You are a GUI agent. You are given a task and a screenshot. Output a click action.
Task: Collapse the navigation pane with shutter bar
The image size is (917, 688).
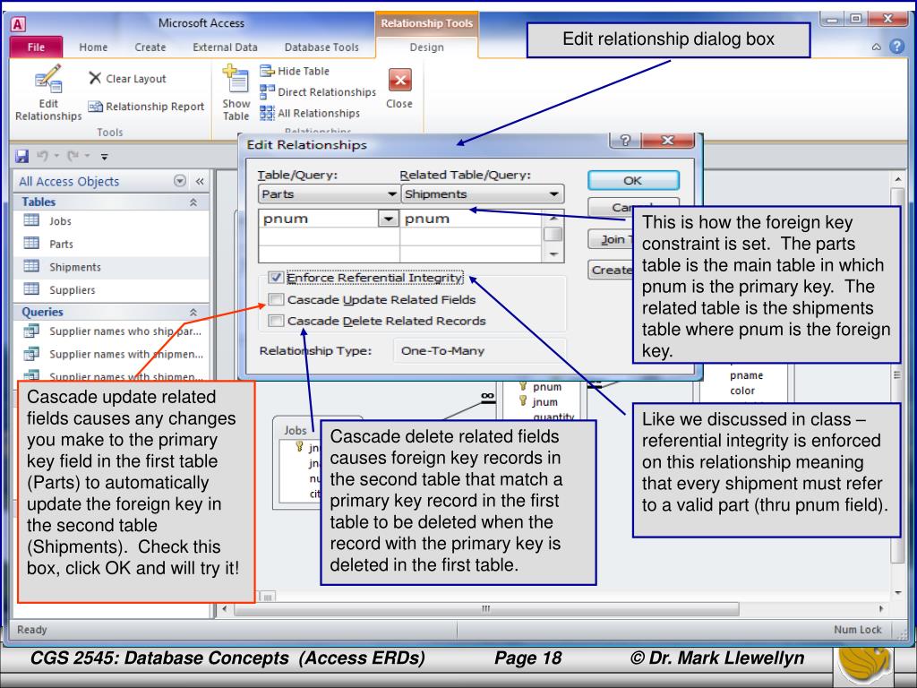click(200, 181)
